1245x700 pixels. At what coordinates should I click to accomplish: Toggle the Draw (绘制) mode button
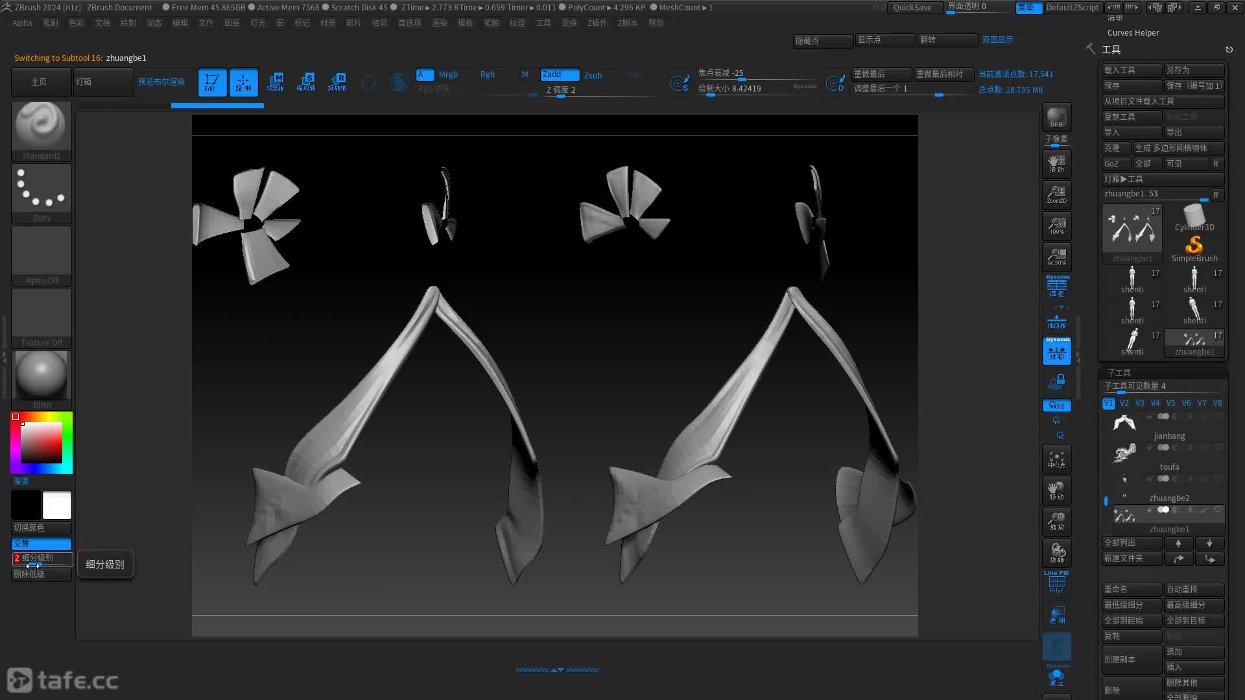pos(243,82)
